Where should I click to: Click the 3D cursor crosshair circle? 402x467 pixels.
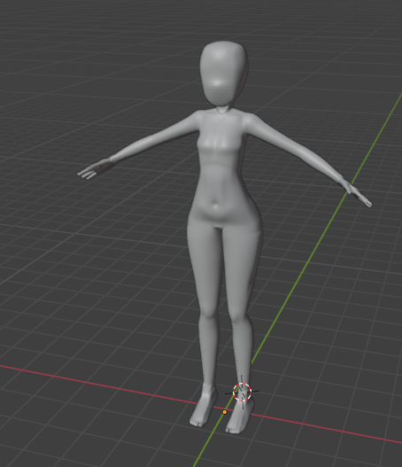[x=242, y=393]
